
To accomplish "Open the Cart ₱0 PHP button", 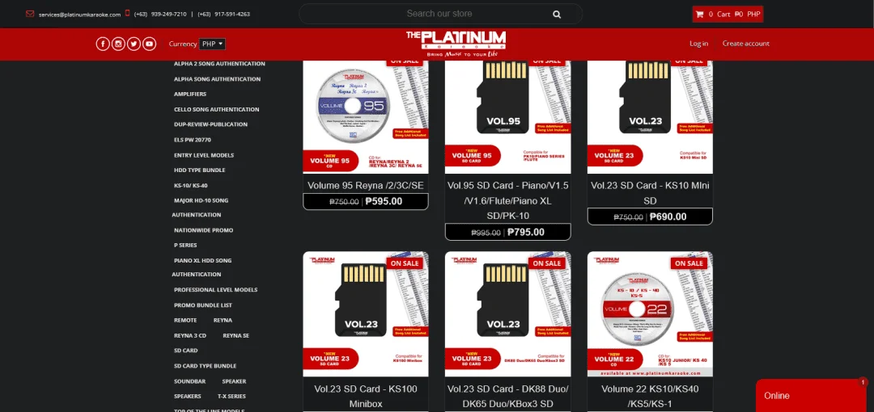I will 728,15.
